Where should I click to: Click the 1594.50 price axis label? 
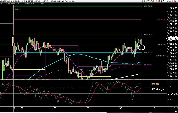coord(173,18)
